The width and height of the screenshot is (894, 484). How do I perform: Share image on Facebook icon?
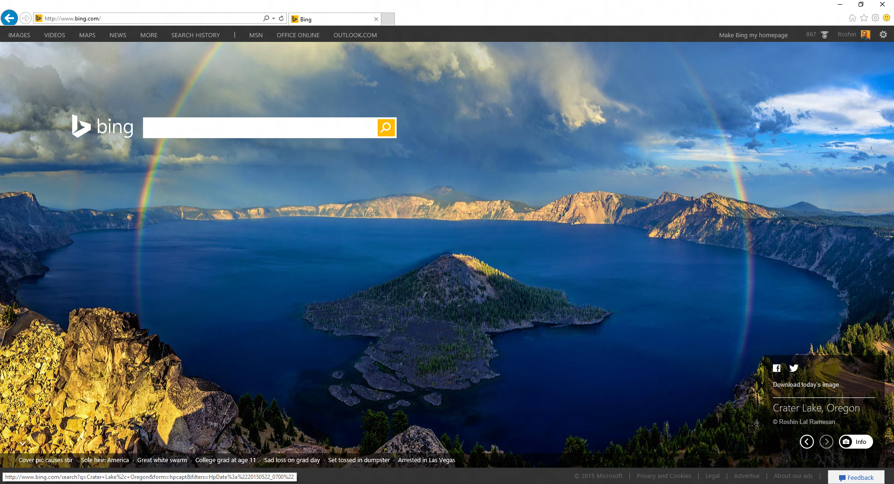coord(777,368)
